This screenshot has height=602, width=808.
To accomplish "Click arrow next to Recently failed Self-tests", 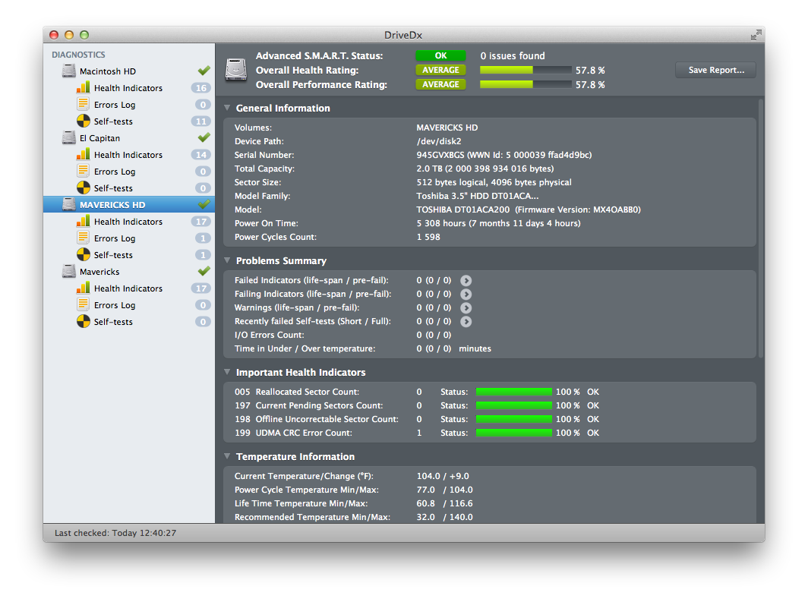I will (466, 321).
